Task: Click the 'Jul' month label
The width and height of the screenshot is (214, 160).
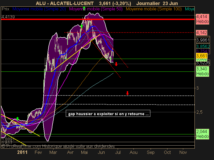Action: pyautogui.click(x=118, y=152)
